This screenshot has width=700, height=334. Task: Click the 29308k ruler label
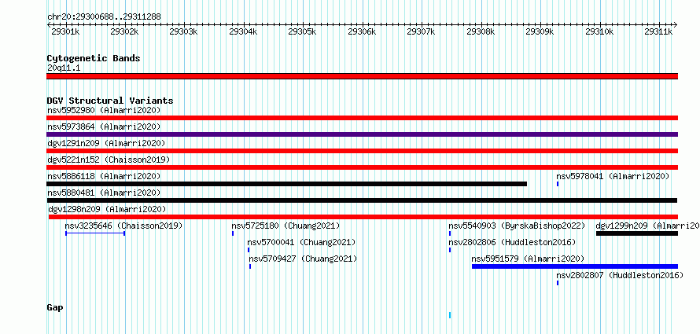(481, 31)
